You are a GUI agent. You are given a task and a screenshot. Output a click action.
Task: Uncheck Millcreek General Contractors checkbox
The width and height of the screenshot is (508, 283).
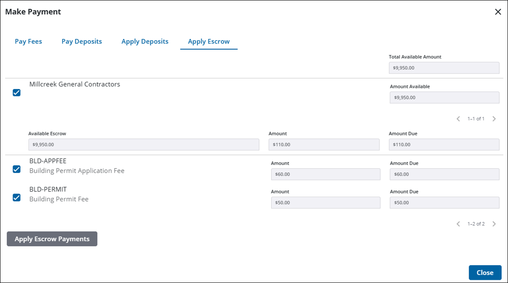[x=17, y=92]
